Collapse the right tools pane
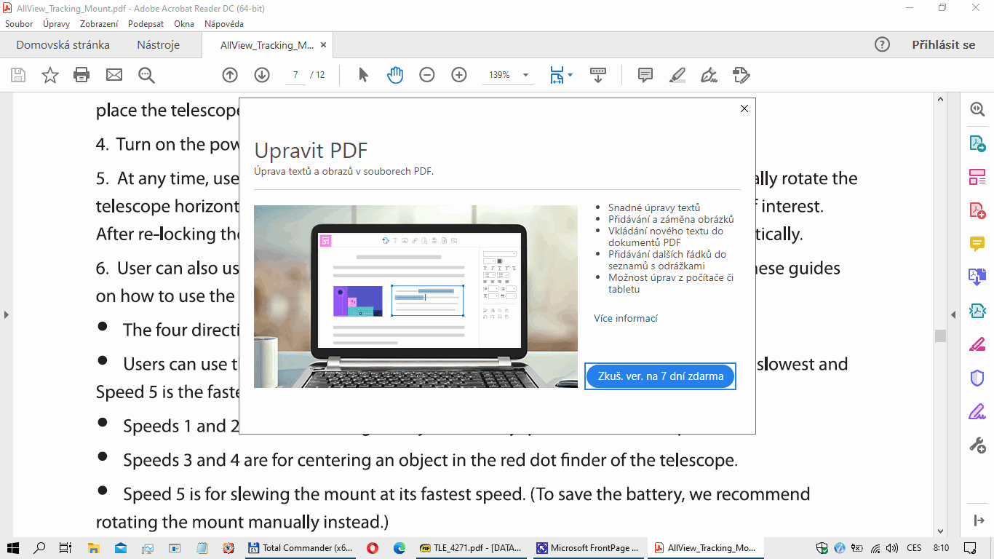Screen dimensions: 994x559 pos(953,314)
